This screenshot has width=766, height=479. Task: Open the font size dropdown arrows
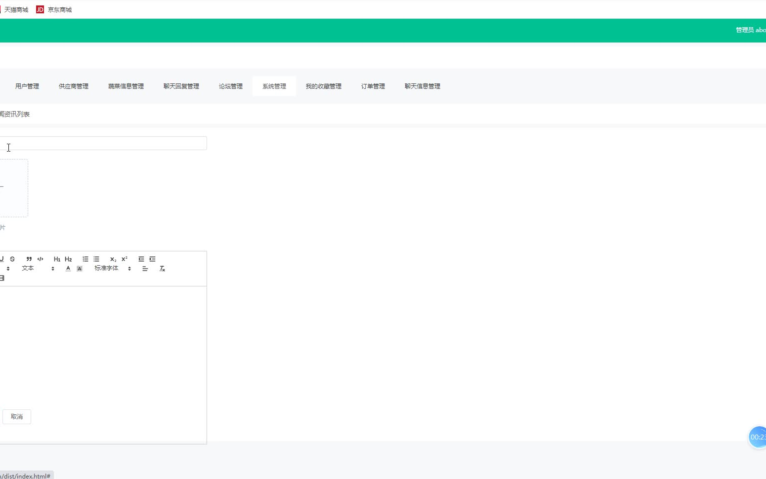(x=8, y=269)
